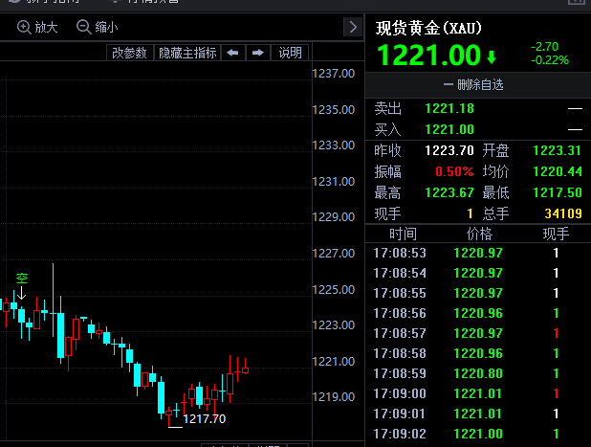591x447 pixels.
Task: Select the 现货黄金(XAU) instrument title
Action: 428,29
